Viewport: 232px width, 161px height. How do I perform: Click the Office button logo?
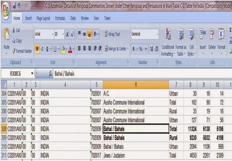(x=6, y=8)
